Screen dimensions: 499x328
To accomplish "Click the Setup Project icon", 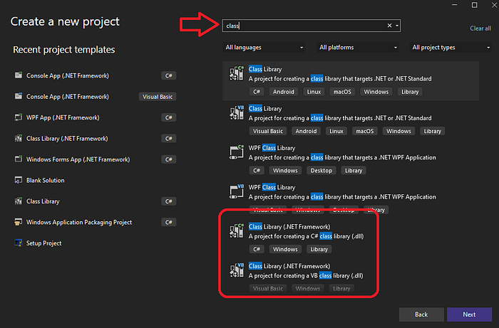I will [x=19, y=243].
